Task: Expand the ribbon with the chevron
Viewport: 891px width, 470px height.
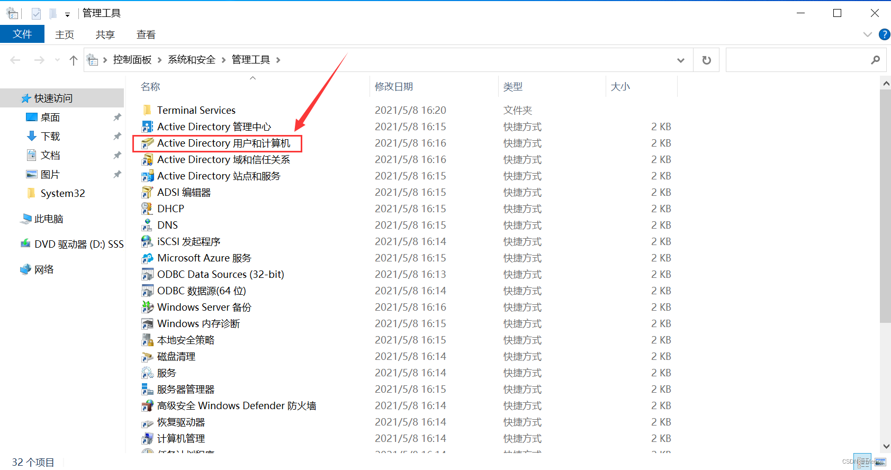Action: click(x=867, y=34)
